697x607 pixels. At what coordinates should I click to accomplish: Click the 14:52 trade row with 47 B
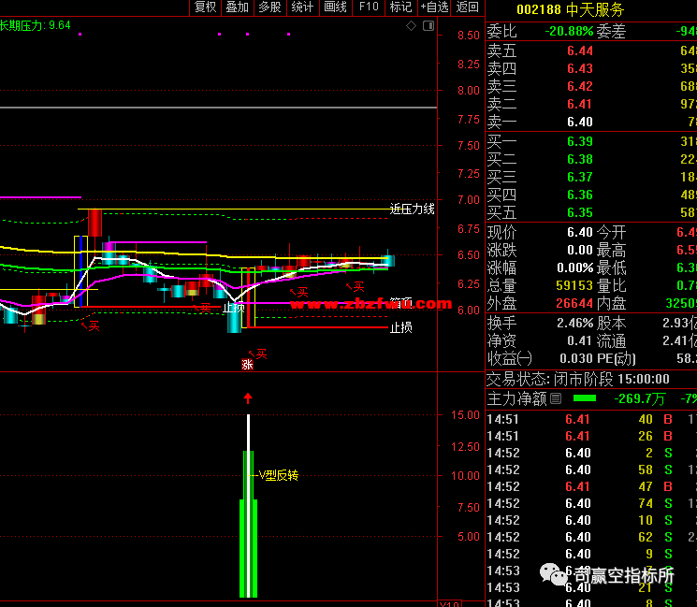[591, 486]
